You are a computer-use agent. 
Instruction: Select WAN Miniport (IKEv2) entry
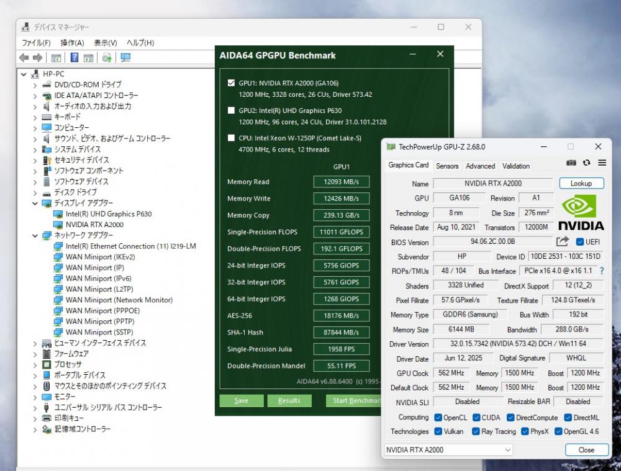pyautogui.click(x=100, y=257)
